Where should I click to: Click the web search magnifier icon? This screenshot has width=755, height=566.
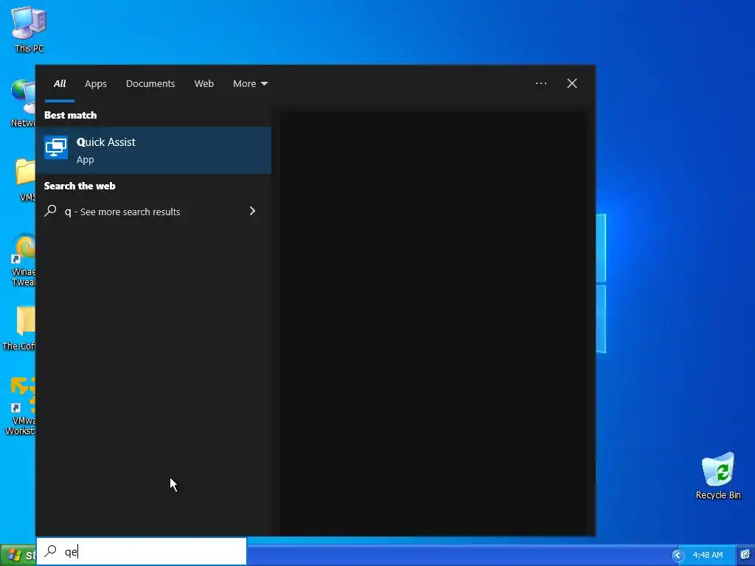51,211
